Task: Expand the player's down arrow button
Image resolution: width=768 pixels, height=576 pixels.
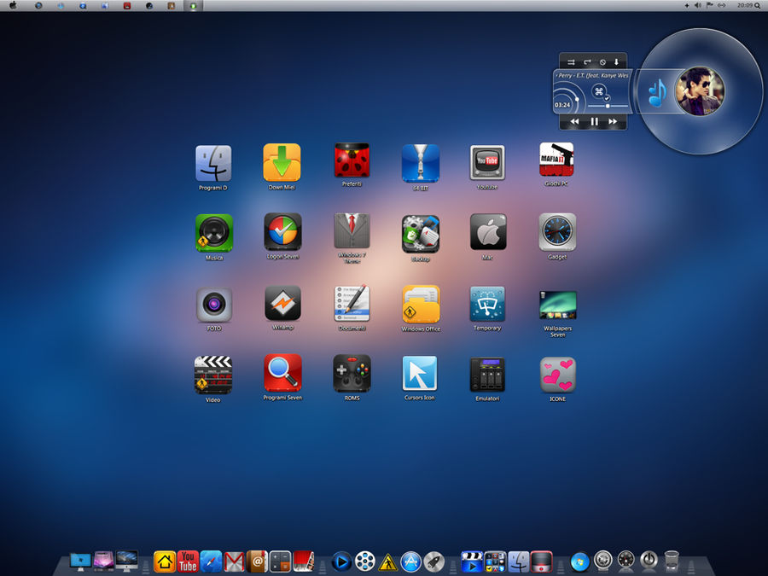Action: click(616, 62)
